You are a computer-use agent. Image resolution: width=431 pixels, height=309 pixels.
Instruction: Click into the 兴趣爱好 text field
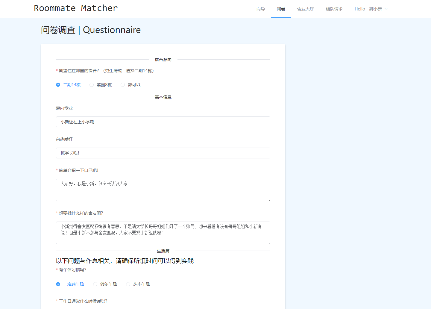tap(163, 153)
